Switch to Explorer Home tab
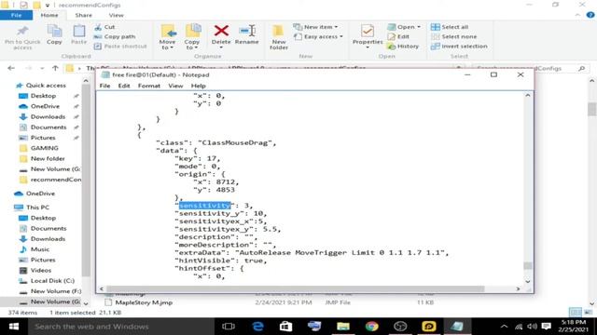 49,15
